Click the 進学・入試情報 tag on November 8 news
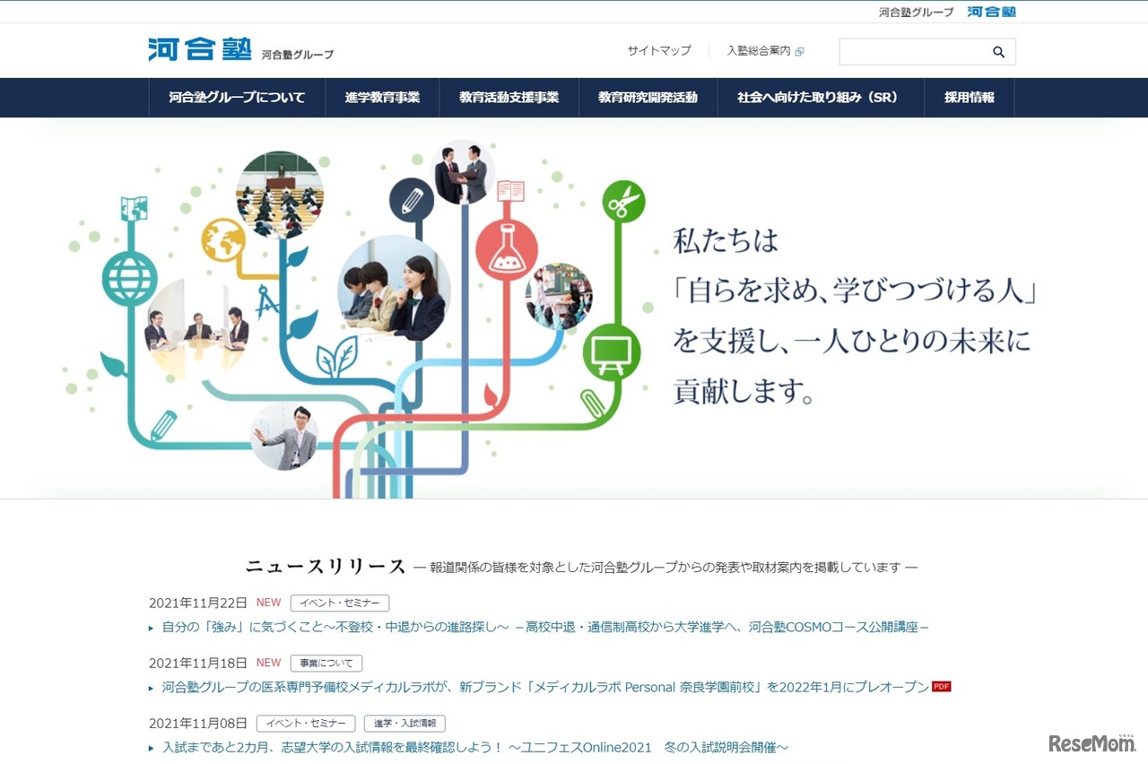 pyautogui.click(x=404, y=723)
